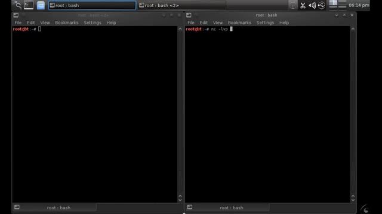
Task: Switch to the 'root : bash' taskbar entry
Action: 92,5
